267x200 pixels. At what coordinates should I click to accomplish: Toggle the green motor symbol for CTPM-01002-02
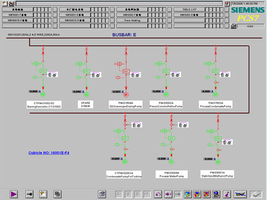(x=43, y=94)
